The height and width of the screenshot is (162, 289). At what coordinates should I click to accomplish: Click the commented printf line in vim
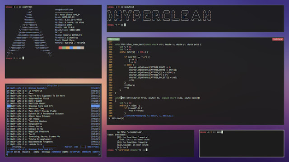click(x=149, y=116)
